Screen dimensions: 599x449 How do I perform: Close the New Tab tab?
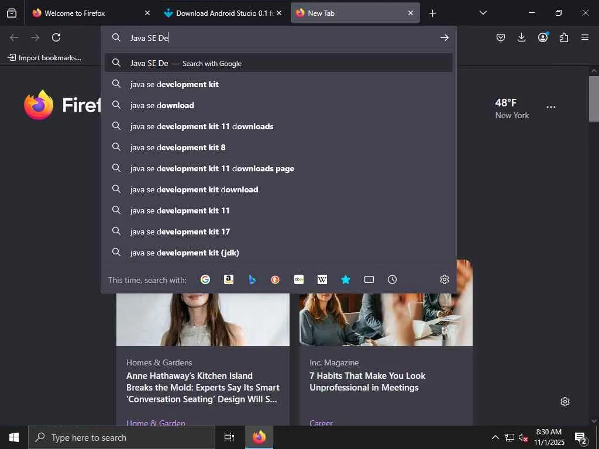click(x=410, y=13)
